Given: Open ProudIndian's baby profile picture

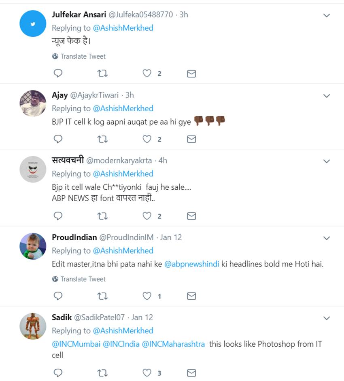Looking at the screenshot, I should pyautogui.click(x=33, y=246).
